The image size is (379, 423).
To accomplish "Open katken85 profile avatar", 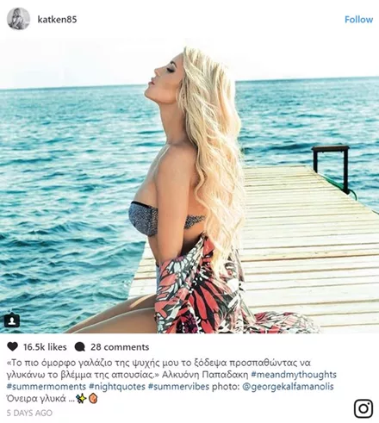I will (19, 19).
